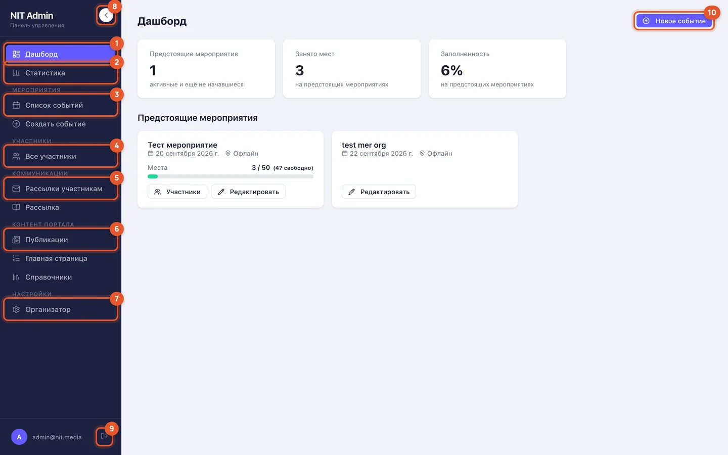Click the calendar icon beside Список событий
Image resolution: width=728 pixels, height=455 pixels.
pyautogui.click(x=16, y=105)
